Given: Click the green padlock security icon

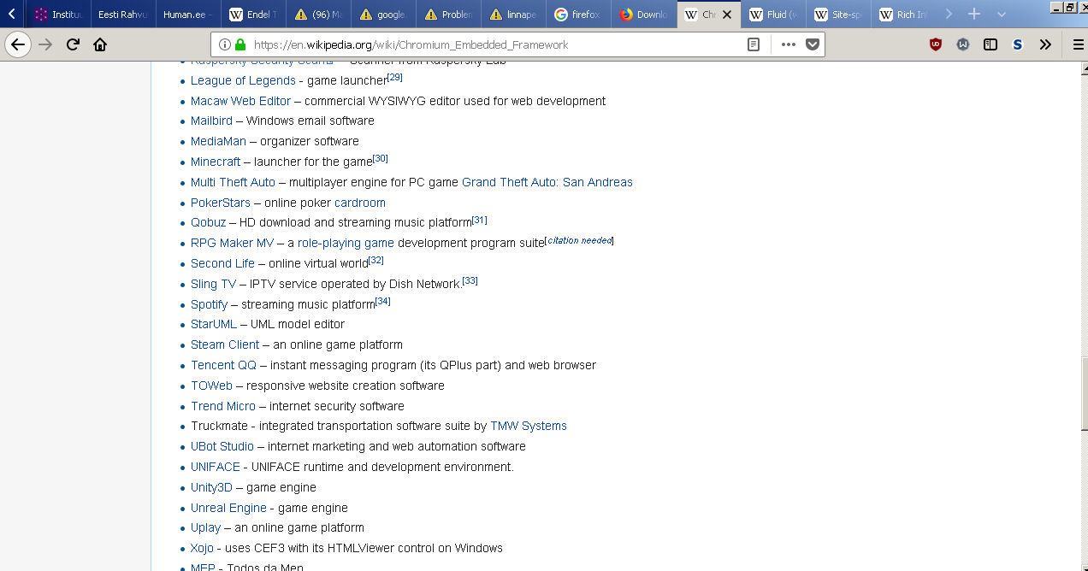Looking at the screenshot, I should (240, 44).
